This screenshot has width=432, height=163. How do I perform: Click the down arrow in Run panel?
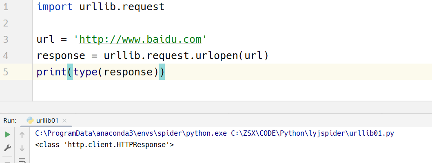pyautogui.click(x=22, y=148)
